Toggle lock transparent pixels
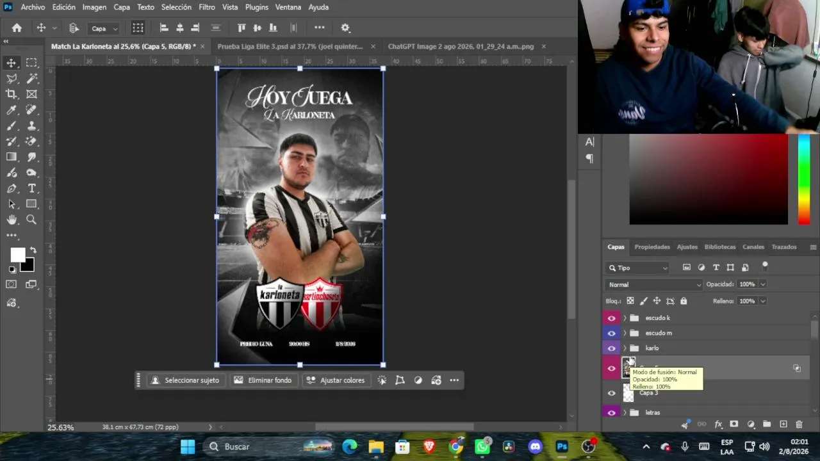Image resolution: width=820 pixels, height=461 pixels. click(630, 301)
